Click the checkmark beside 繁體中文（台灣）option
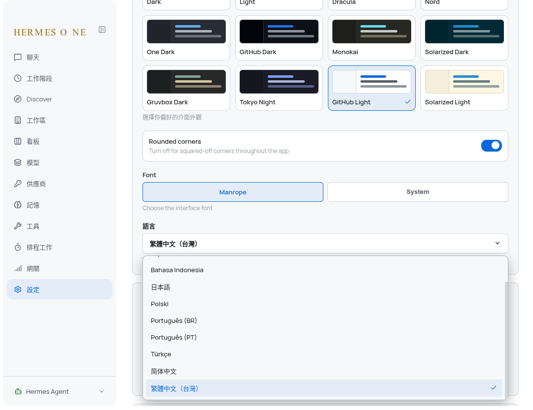 point(494,388)
